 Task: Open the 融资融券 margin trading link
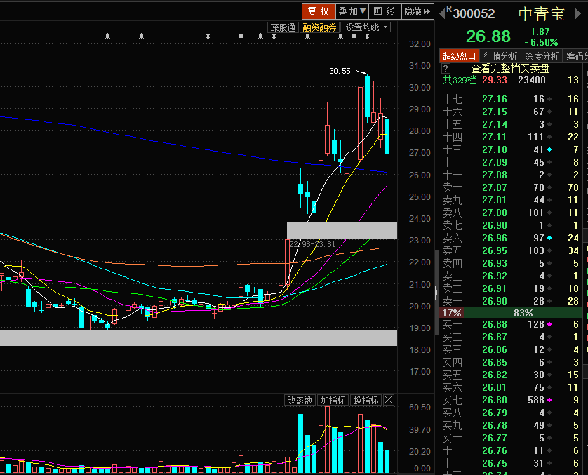(319, 27)
